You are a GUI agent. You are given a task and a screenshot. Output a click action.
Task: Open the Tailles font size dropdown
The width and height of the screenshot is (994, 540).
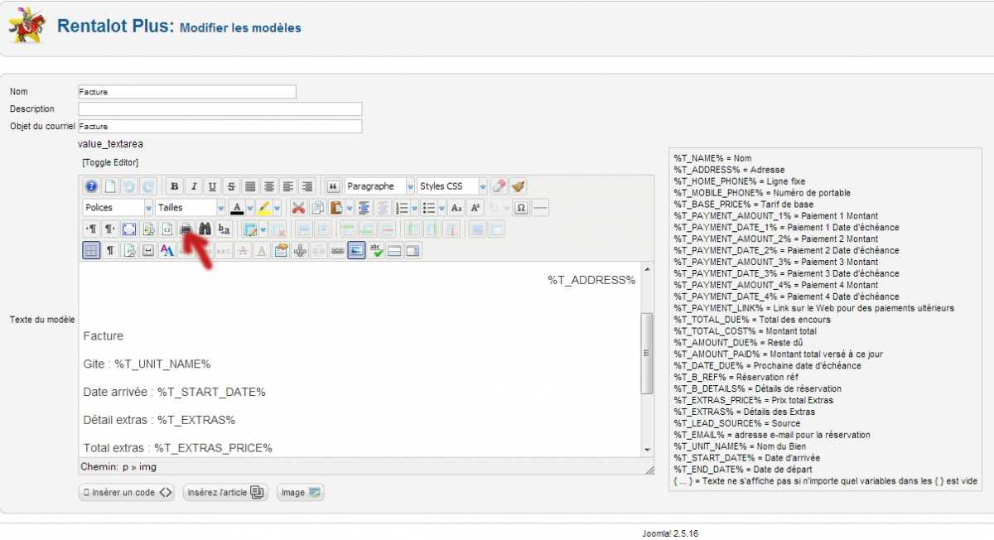tap(191, 208)
